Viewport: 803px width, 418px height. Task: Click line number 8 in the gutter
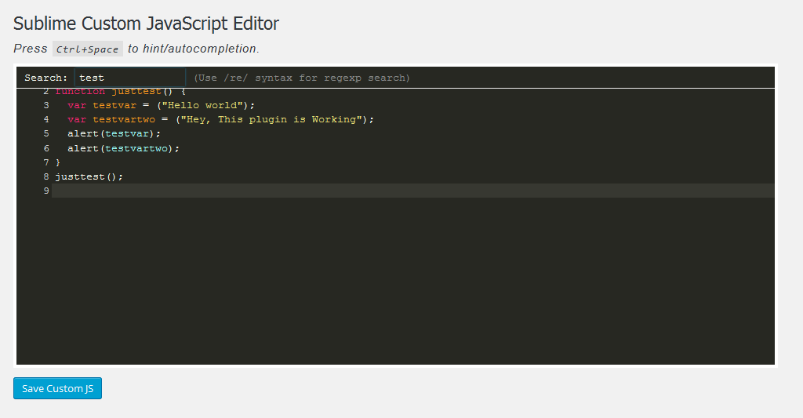click(46, 176)
